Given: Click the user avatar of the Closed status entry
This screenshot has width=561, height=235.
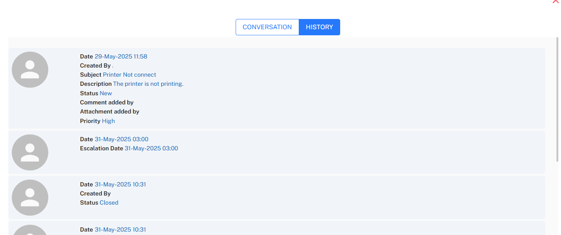Looking at the screenshot, I should [x=30, y=197].
